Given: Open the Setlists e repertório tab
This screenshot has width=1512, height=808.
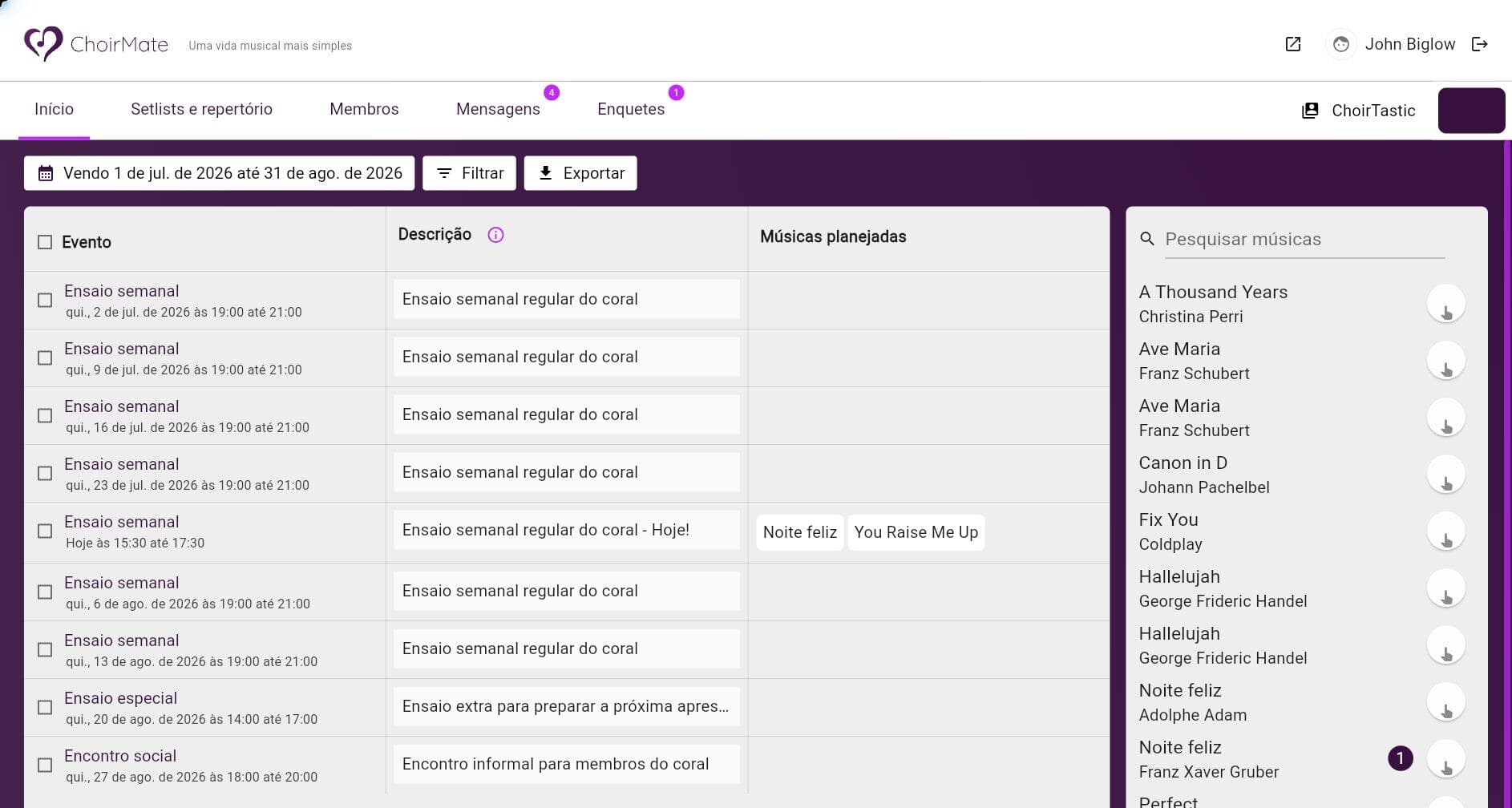Looking at the screenshot, I should (201, 110).
